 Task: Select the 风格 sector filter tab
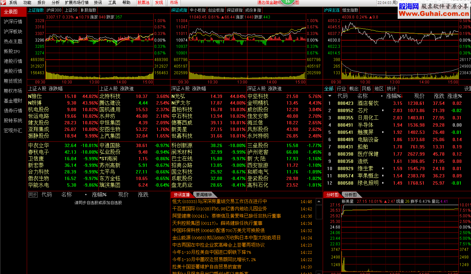coord(366,89)
